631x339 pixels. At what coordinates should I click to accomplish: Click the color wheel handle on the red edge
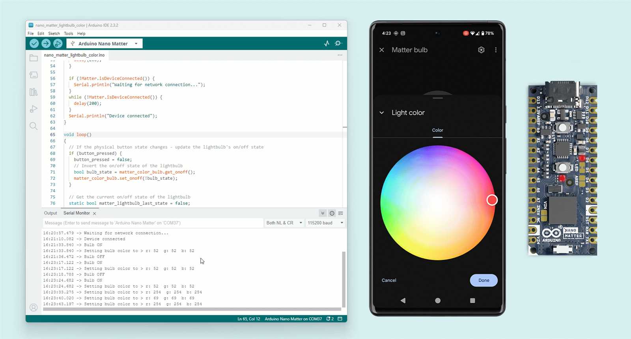pos(492,200)
